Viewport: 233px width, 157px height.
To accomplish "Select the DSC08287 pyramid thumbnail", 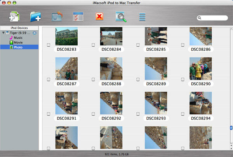I will (x=66, y=69).
